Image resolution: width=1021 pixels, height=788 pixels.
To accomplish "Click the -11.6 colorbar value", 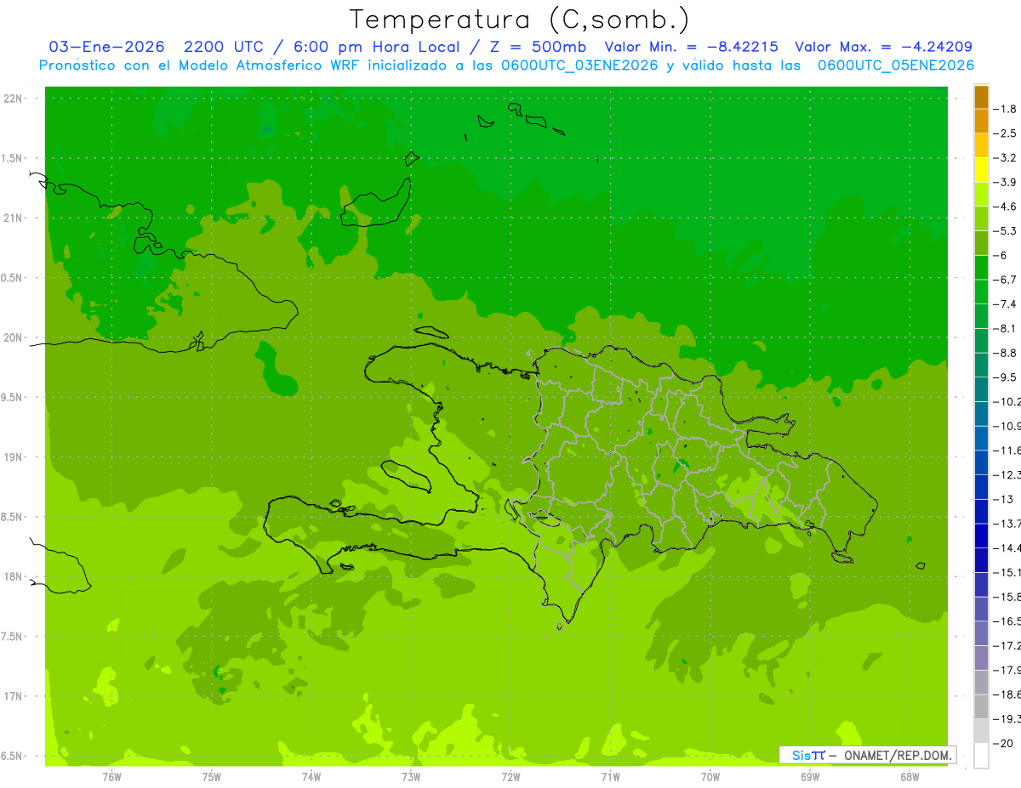I will pyautogui.click(x=1007, y=450).
